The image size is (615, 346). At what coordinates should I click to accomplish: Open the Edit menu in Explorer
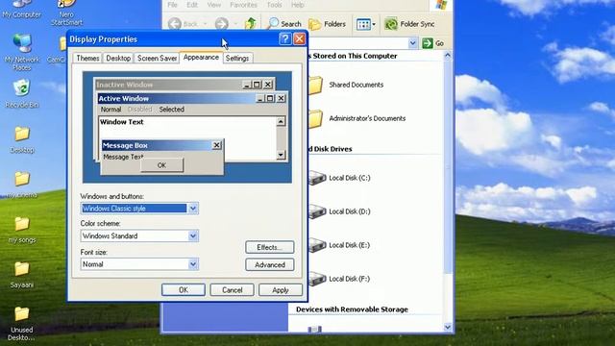pos(192,5)
